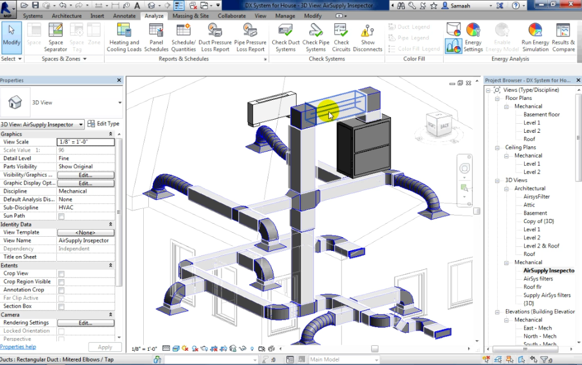Click the Visual Style icon in view control bar
Image resolution: width=582 pixels, height=365 pixels.
click(176, 349)
